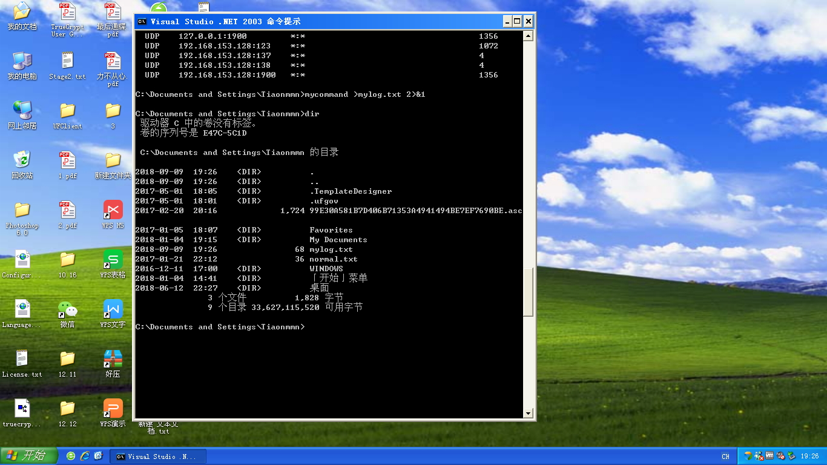Click My Computer (我的电脑) icon
The width and height of the screenshot is (827, 465).
point(22,62)
